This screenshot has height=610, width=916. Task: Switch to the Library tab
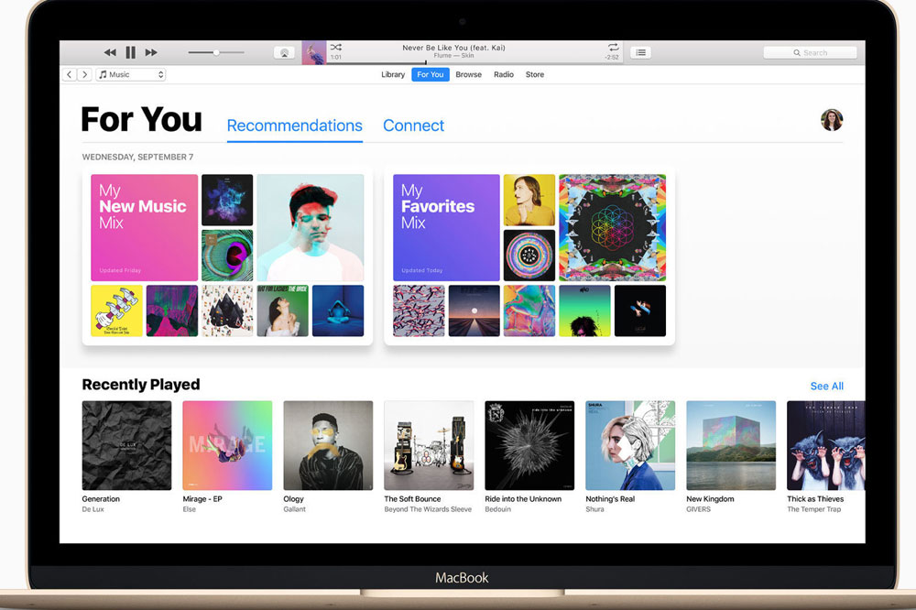pos(393,74)
